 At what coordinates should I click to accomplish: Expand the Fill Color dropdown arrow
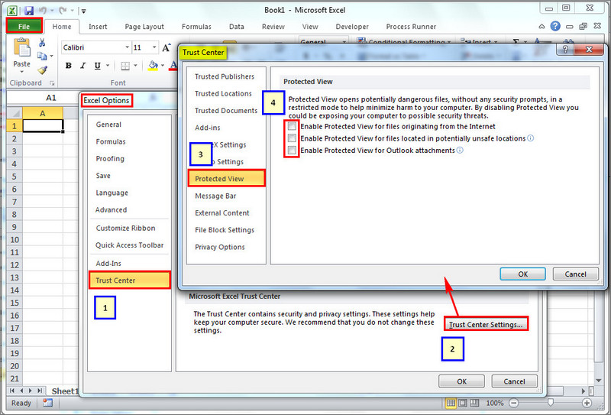[x=163, y=66]
